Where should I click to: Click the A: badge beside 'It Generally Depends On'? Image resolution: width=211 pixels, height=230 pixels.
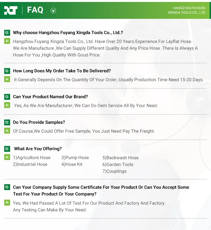pyautogui.click(x=7, y=79)
